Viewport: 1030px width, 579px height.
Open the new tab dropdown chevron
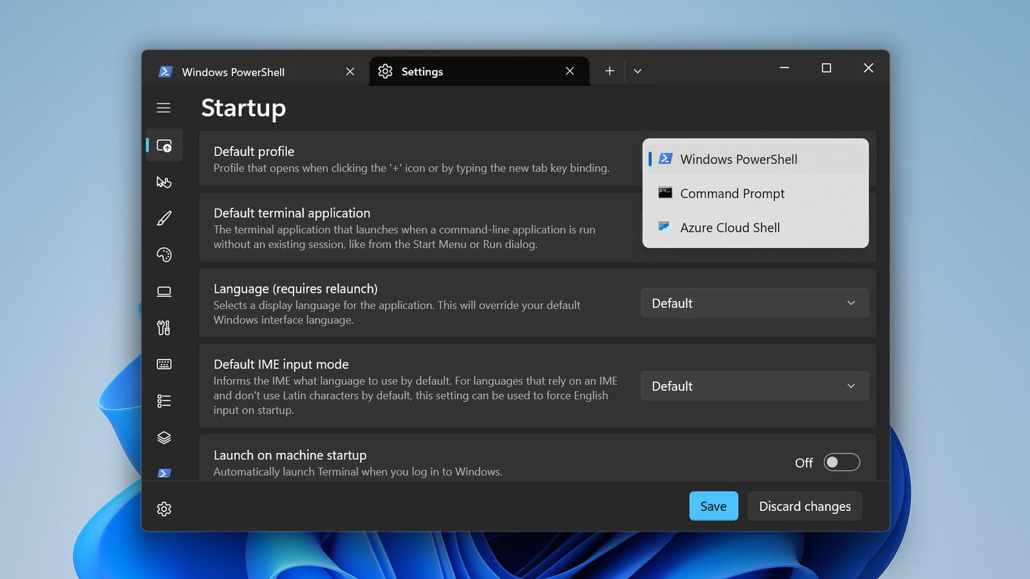point(637,71)
